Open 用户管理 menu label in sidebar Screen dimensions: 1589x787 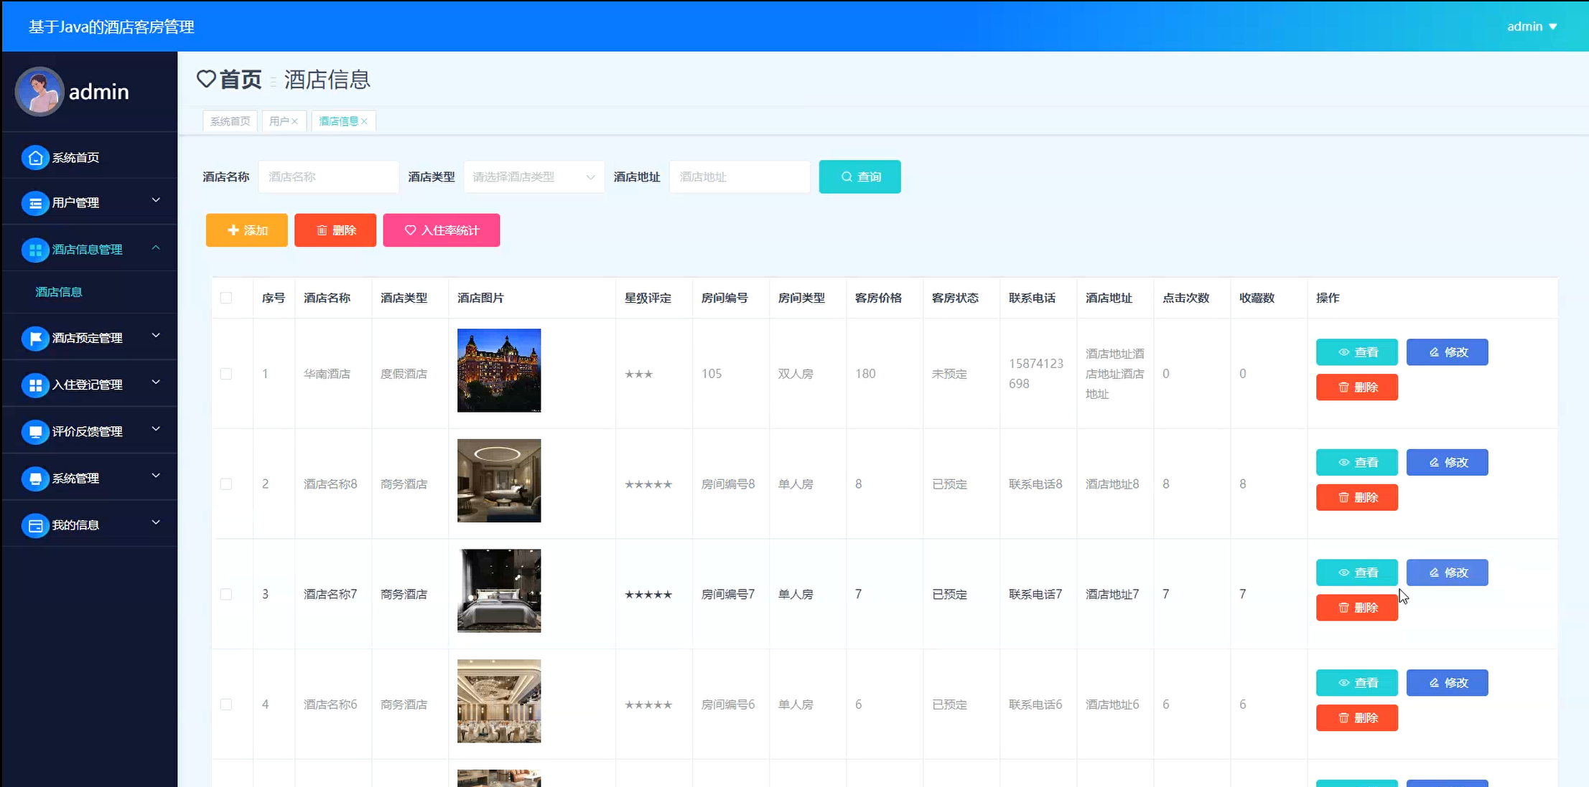tap(75, 203)
